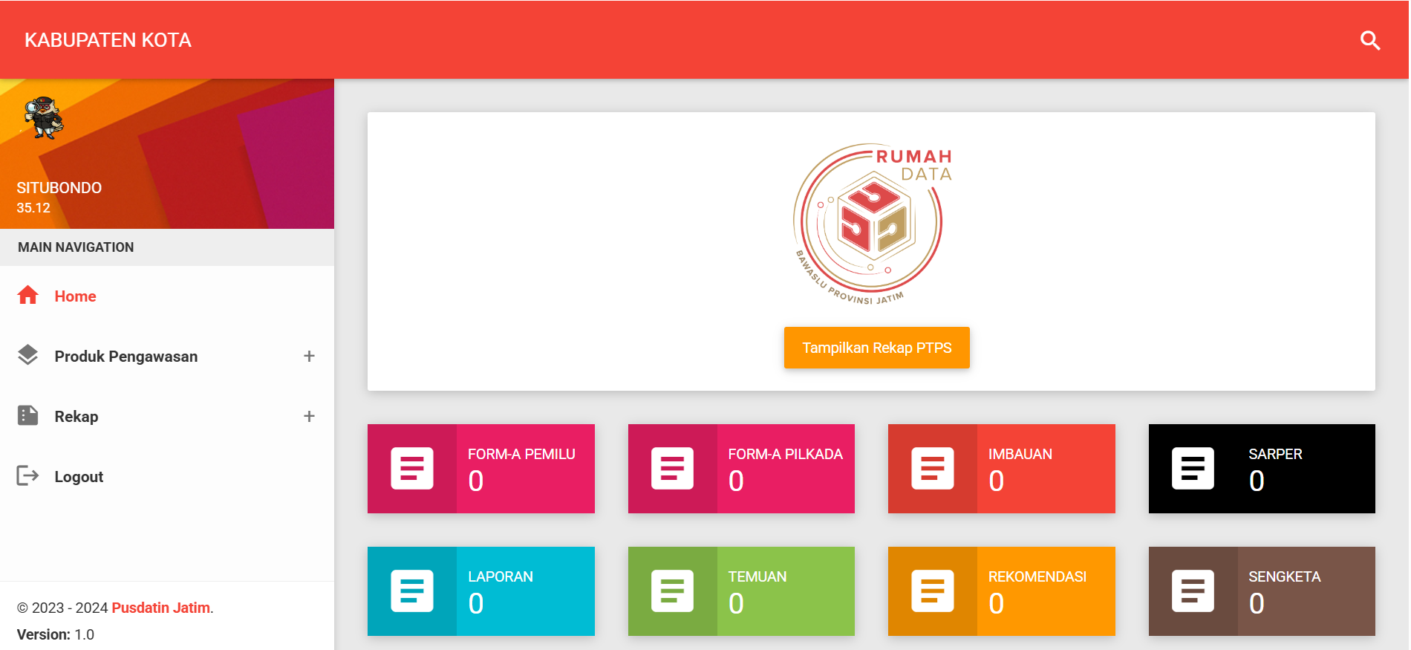Click the KABUPATEN KOTA header title

pyautogui.click(x=108, y=40)
